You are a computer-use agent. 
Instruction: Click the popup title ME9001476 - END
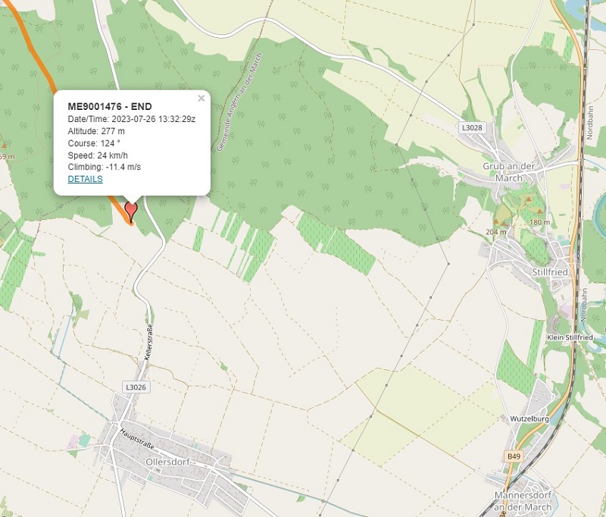click(x=110, y=106)
